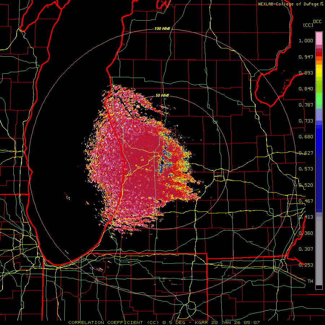Click the TH threshold label on scale
Screen dimensions: 325x325
(310, 281)
